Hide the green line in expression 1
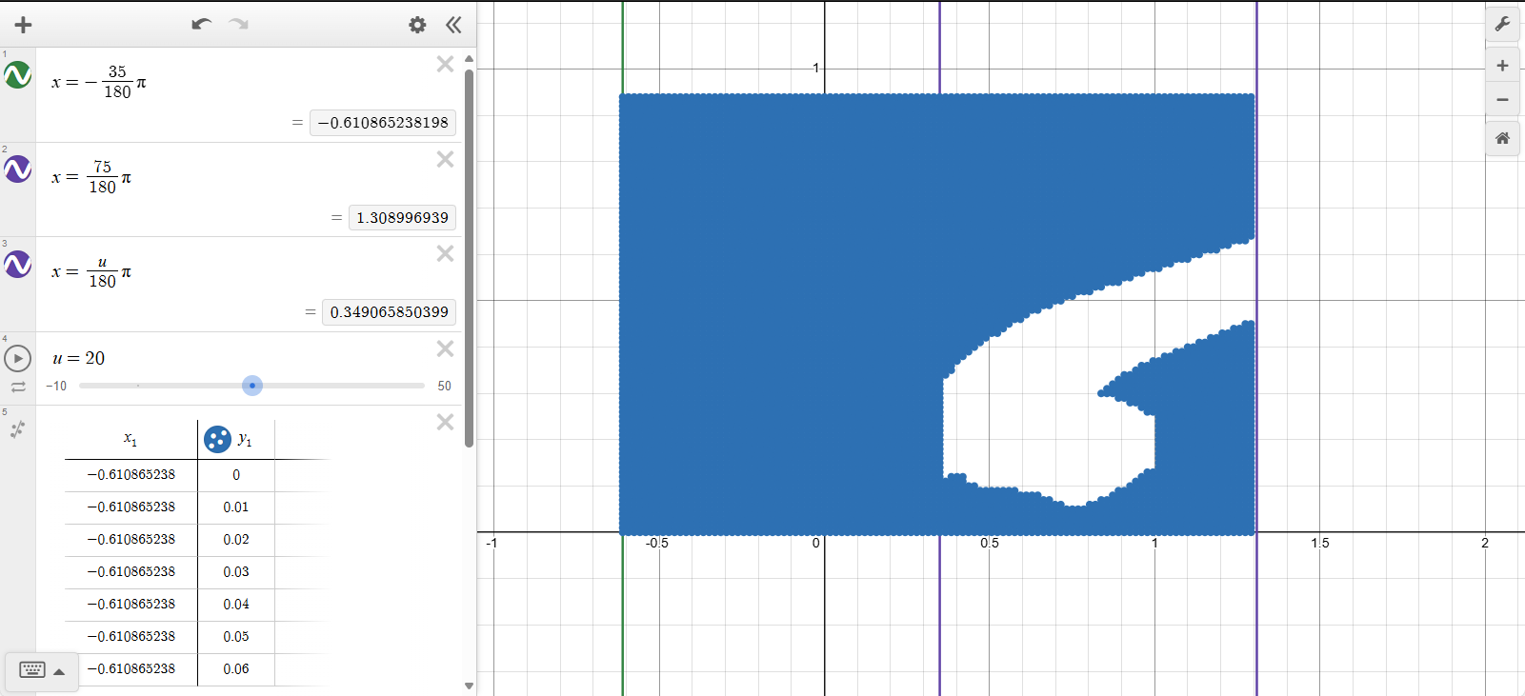1525x696 pixels. point(18,75)
